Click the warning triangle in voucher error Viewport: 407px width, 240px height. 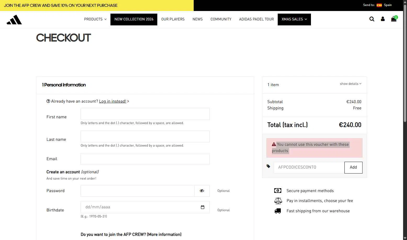(274, 144)
